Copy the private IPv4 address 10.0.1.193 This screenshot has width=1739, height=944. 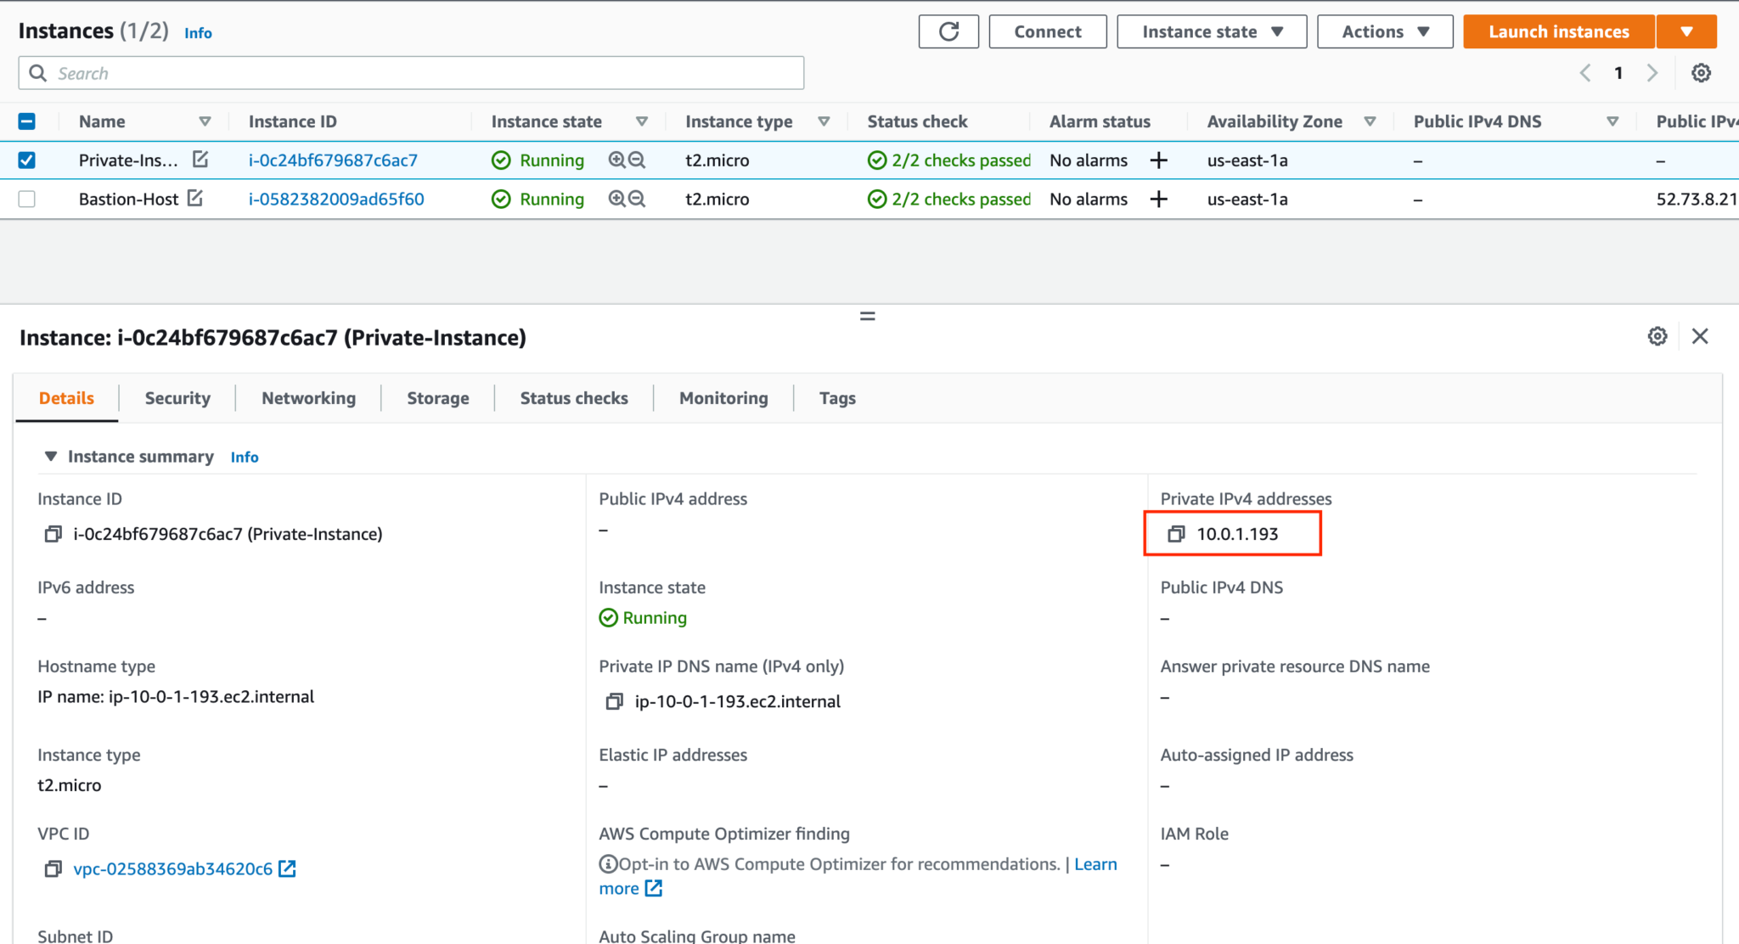tap(1176, 533)
